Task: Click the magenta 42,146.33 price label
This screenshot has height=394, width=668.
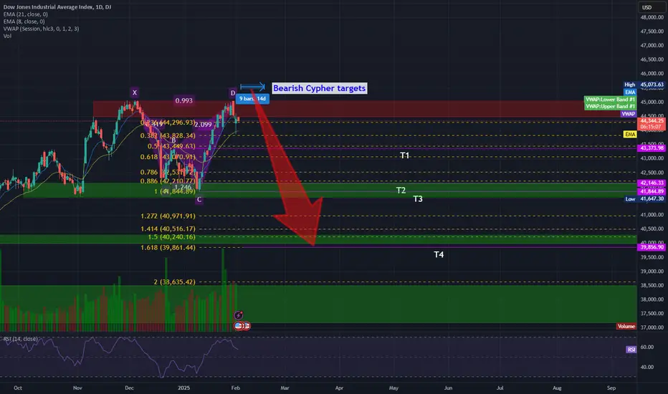Action: click(x=652, y=183)
